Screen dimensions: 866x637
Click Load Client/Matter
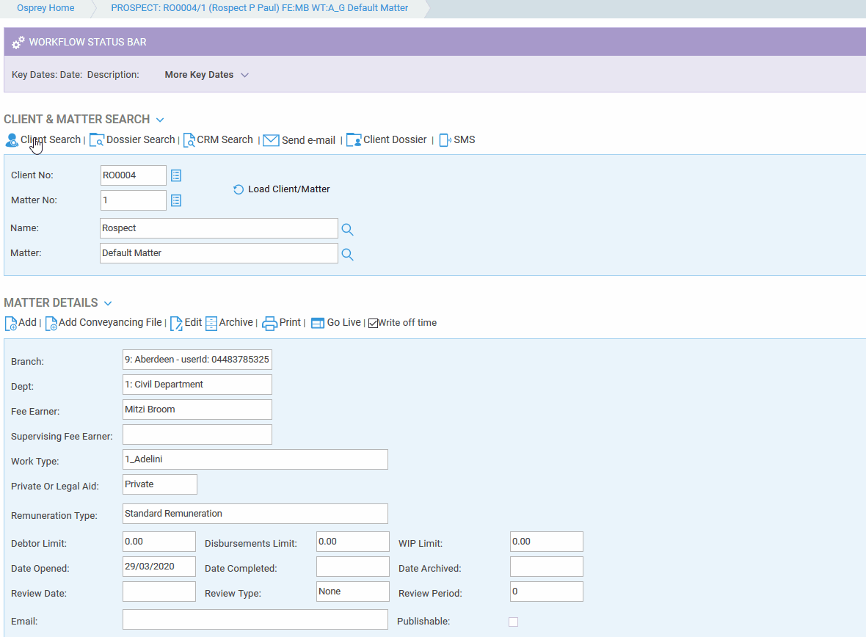coord(289,189)
